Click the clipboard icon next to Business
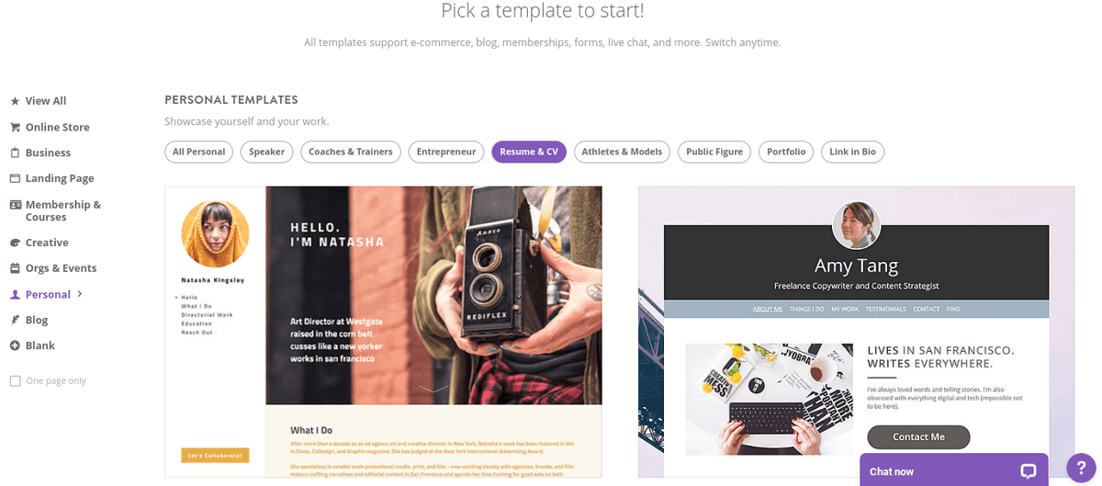Viewport: 1102px width, 486px height. [15, 153]
